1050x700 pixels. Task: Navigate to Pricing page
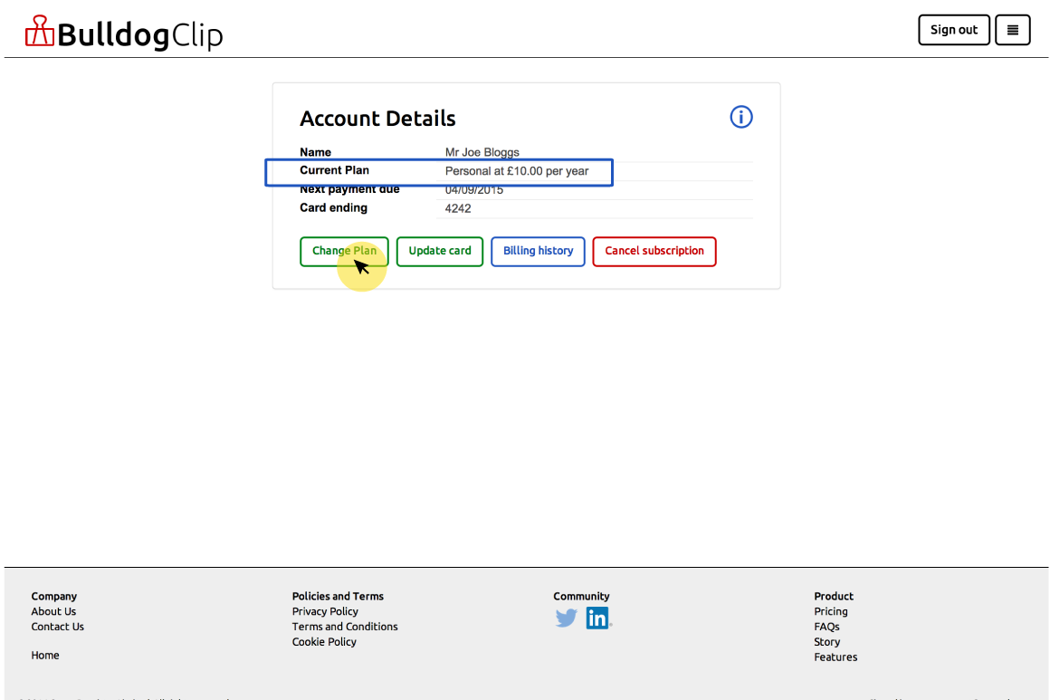coord(830,611)
